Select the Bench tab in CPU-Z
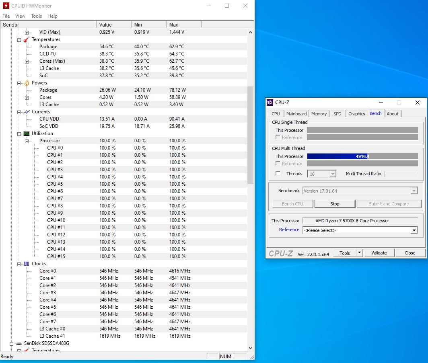 coord(376,113)
